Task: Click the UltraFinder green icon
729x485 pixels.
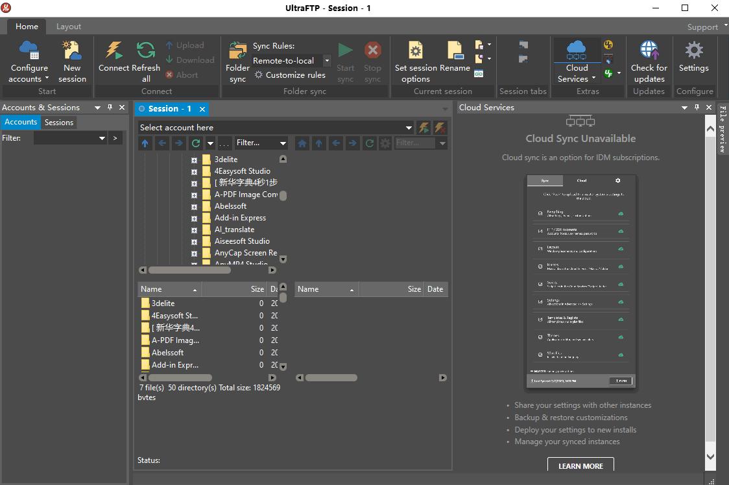Action: tap(608, 73)
